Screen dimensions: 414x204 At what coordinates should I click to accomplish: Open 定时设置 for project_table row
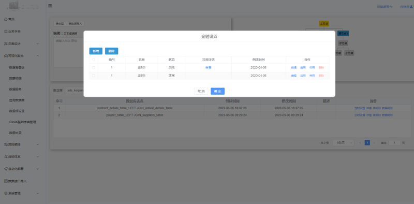360,115
